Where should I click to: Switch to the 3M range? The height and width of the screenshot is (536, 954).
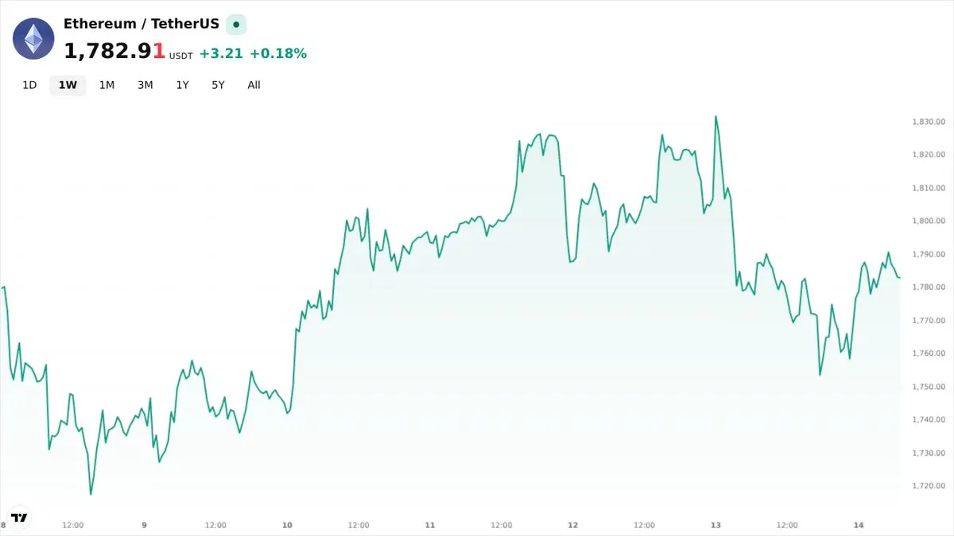pos(145,85)
